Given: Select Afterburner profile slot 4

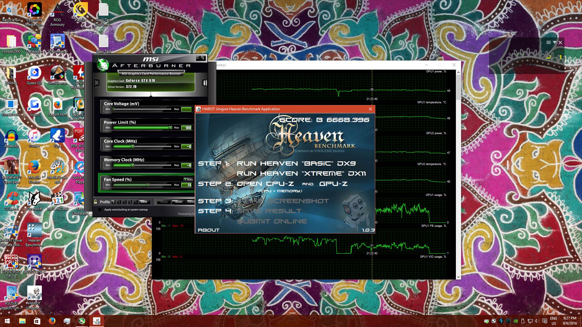Looking at the screenshot, I should (130, 202).
